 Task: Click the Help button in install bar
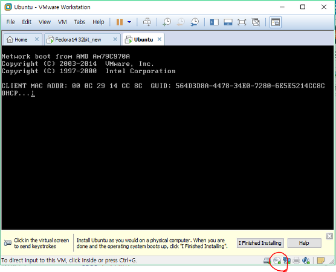point(304,243)
